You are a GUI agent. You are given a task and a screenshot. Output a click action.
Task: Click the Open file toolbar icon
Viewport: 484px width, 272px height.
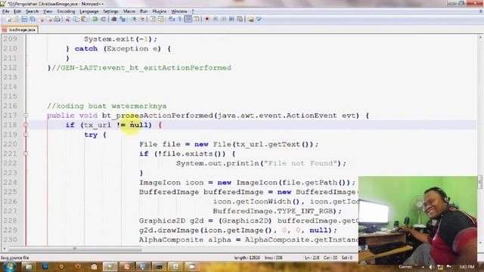pyautogui.click(x=16, y=19)
